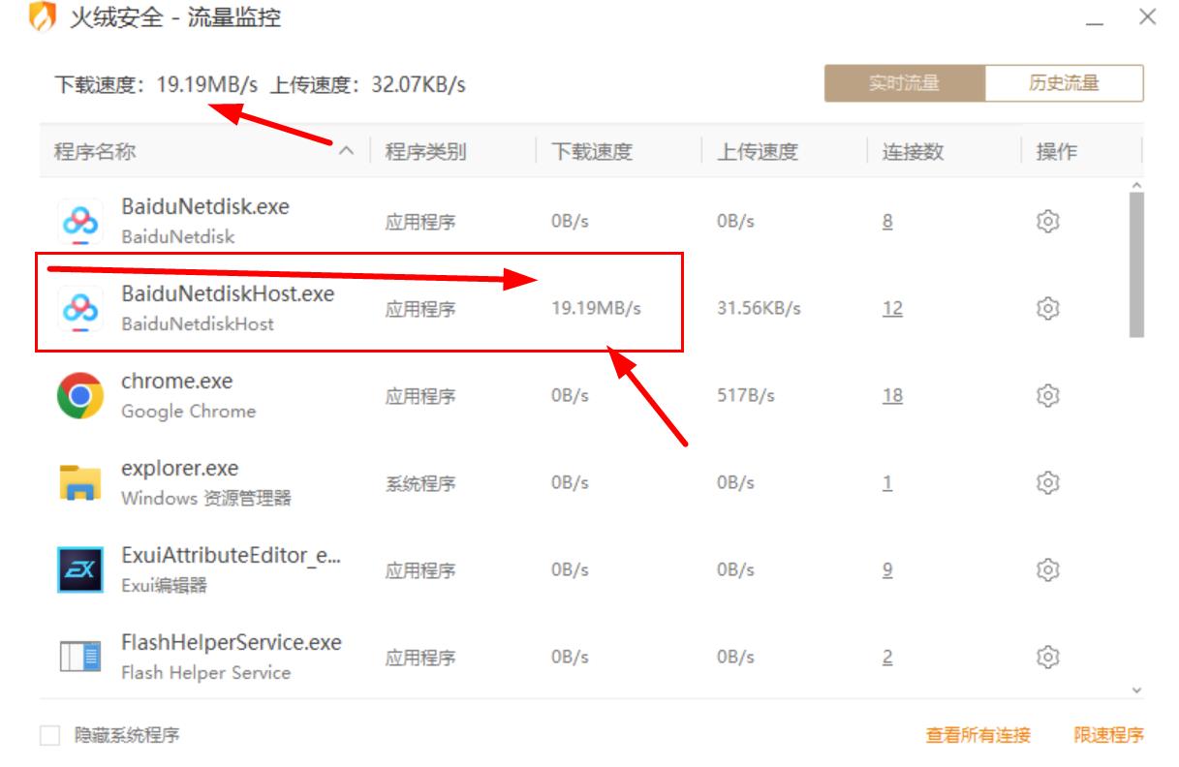Select the BaiduNetdiskHost.exe name text
1179x767 pixels.
click(x=228, y=293)
